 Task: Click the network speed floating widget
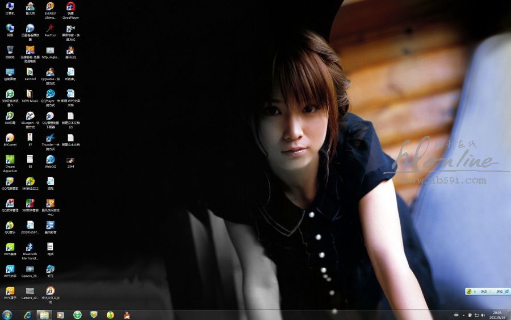[x=487, y=292]
